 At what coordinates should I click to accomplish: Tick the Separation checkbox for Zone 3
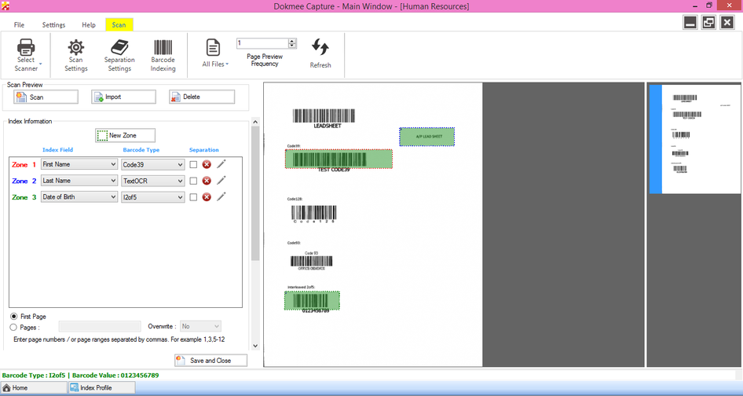193,197
